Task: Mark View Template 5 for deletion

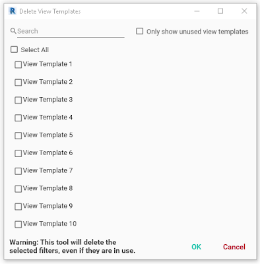Action: [18, 135]
